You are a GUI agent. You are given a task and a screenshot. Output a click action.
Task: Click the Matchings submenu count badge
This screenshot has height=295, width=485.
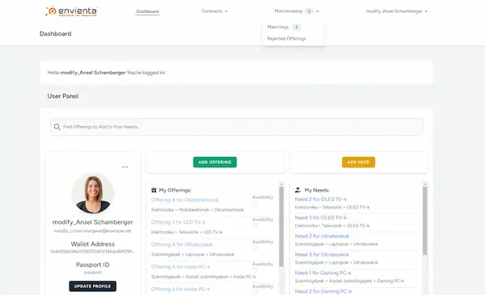tap(297, 27)
